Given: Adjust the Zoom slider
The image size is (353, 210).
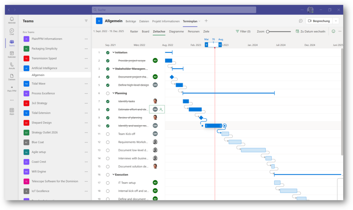Looking at the screenshot, I should (268, 31).
